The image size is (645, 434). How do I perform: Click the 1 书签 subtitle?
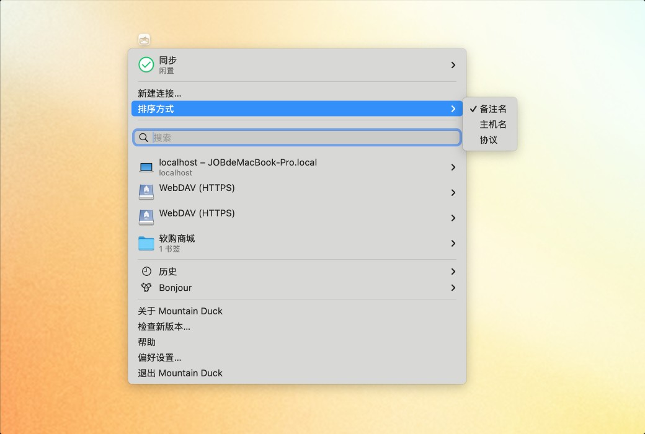click(169, 249)
